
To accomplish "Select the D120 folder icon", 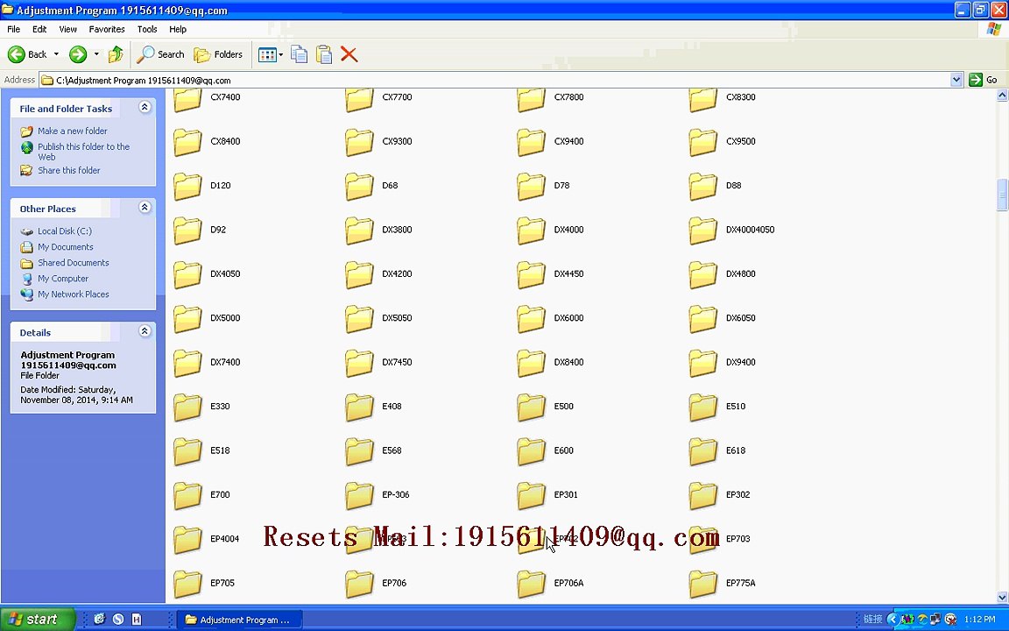I will [188, 187].
